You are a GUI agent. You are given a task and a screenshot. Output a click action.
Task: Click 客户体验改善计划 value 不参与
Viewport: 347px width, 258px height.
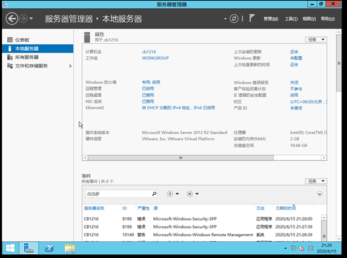[296, 89]
